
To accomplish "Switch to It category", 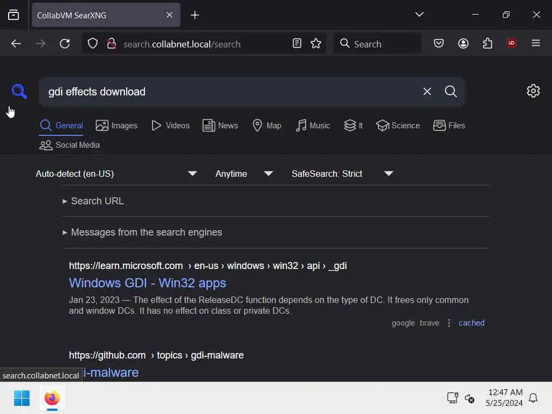I will 353,126.
